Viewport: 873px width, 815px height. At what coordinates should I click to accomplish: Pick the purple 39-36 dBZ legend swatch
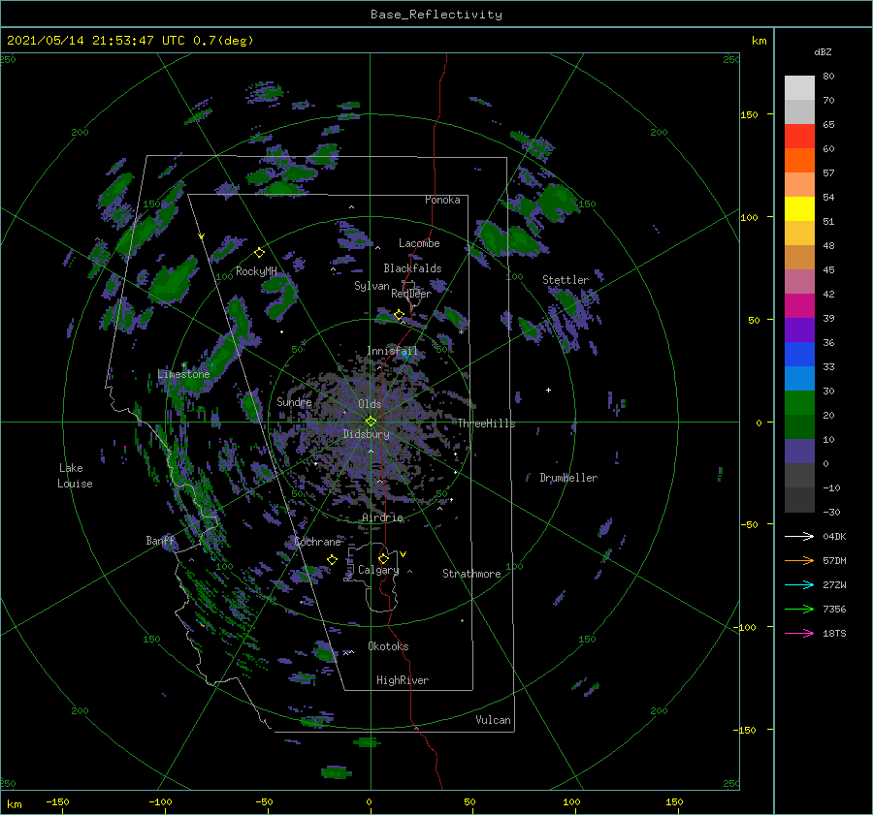799,329
